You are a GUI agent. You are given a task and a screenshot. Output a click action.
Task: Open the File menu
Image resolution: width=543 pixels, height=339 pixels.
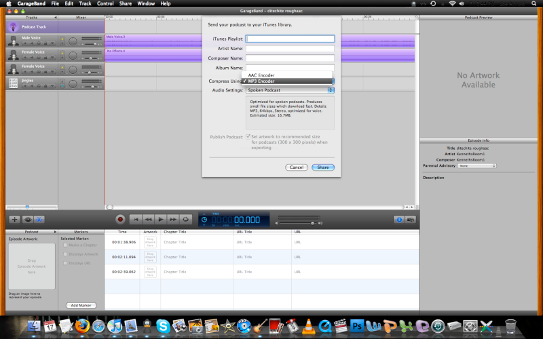tap(55, 3)
